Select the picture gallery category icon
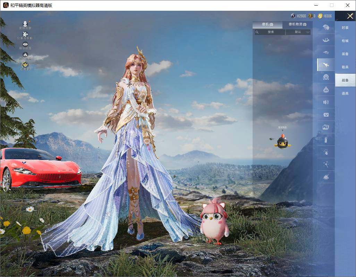This screenshot has width=356, height=277. (326, 127)
